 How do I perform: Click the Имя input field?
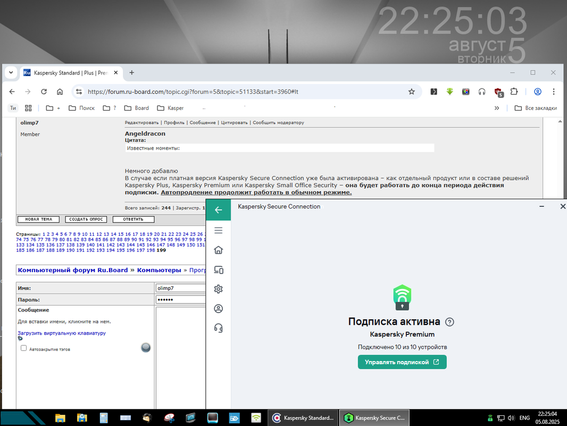(x=181, y=288)
